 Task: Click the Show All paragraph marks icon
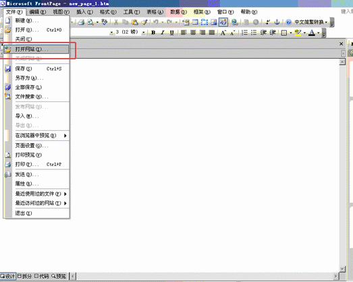[x=267, y=22]
